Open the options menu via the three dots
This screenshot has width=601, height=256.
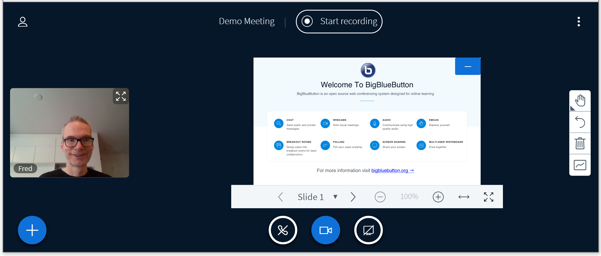[x=579, y=21]
